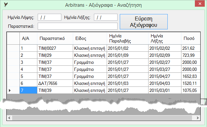Select cell TIM/39

point(55,90)
